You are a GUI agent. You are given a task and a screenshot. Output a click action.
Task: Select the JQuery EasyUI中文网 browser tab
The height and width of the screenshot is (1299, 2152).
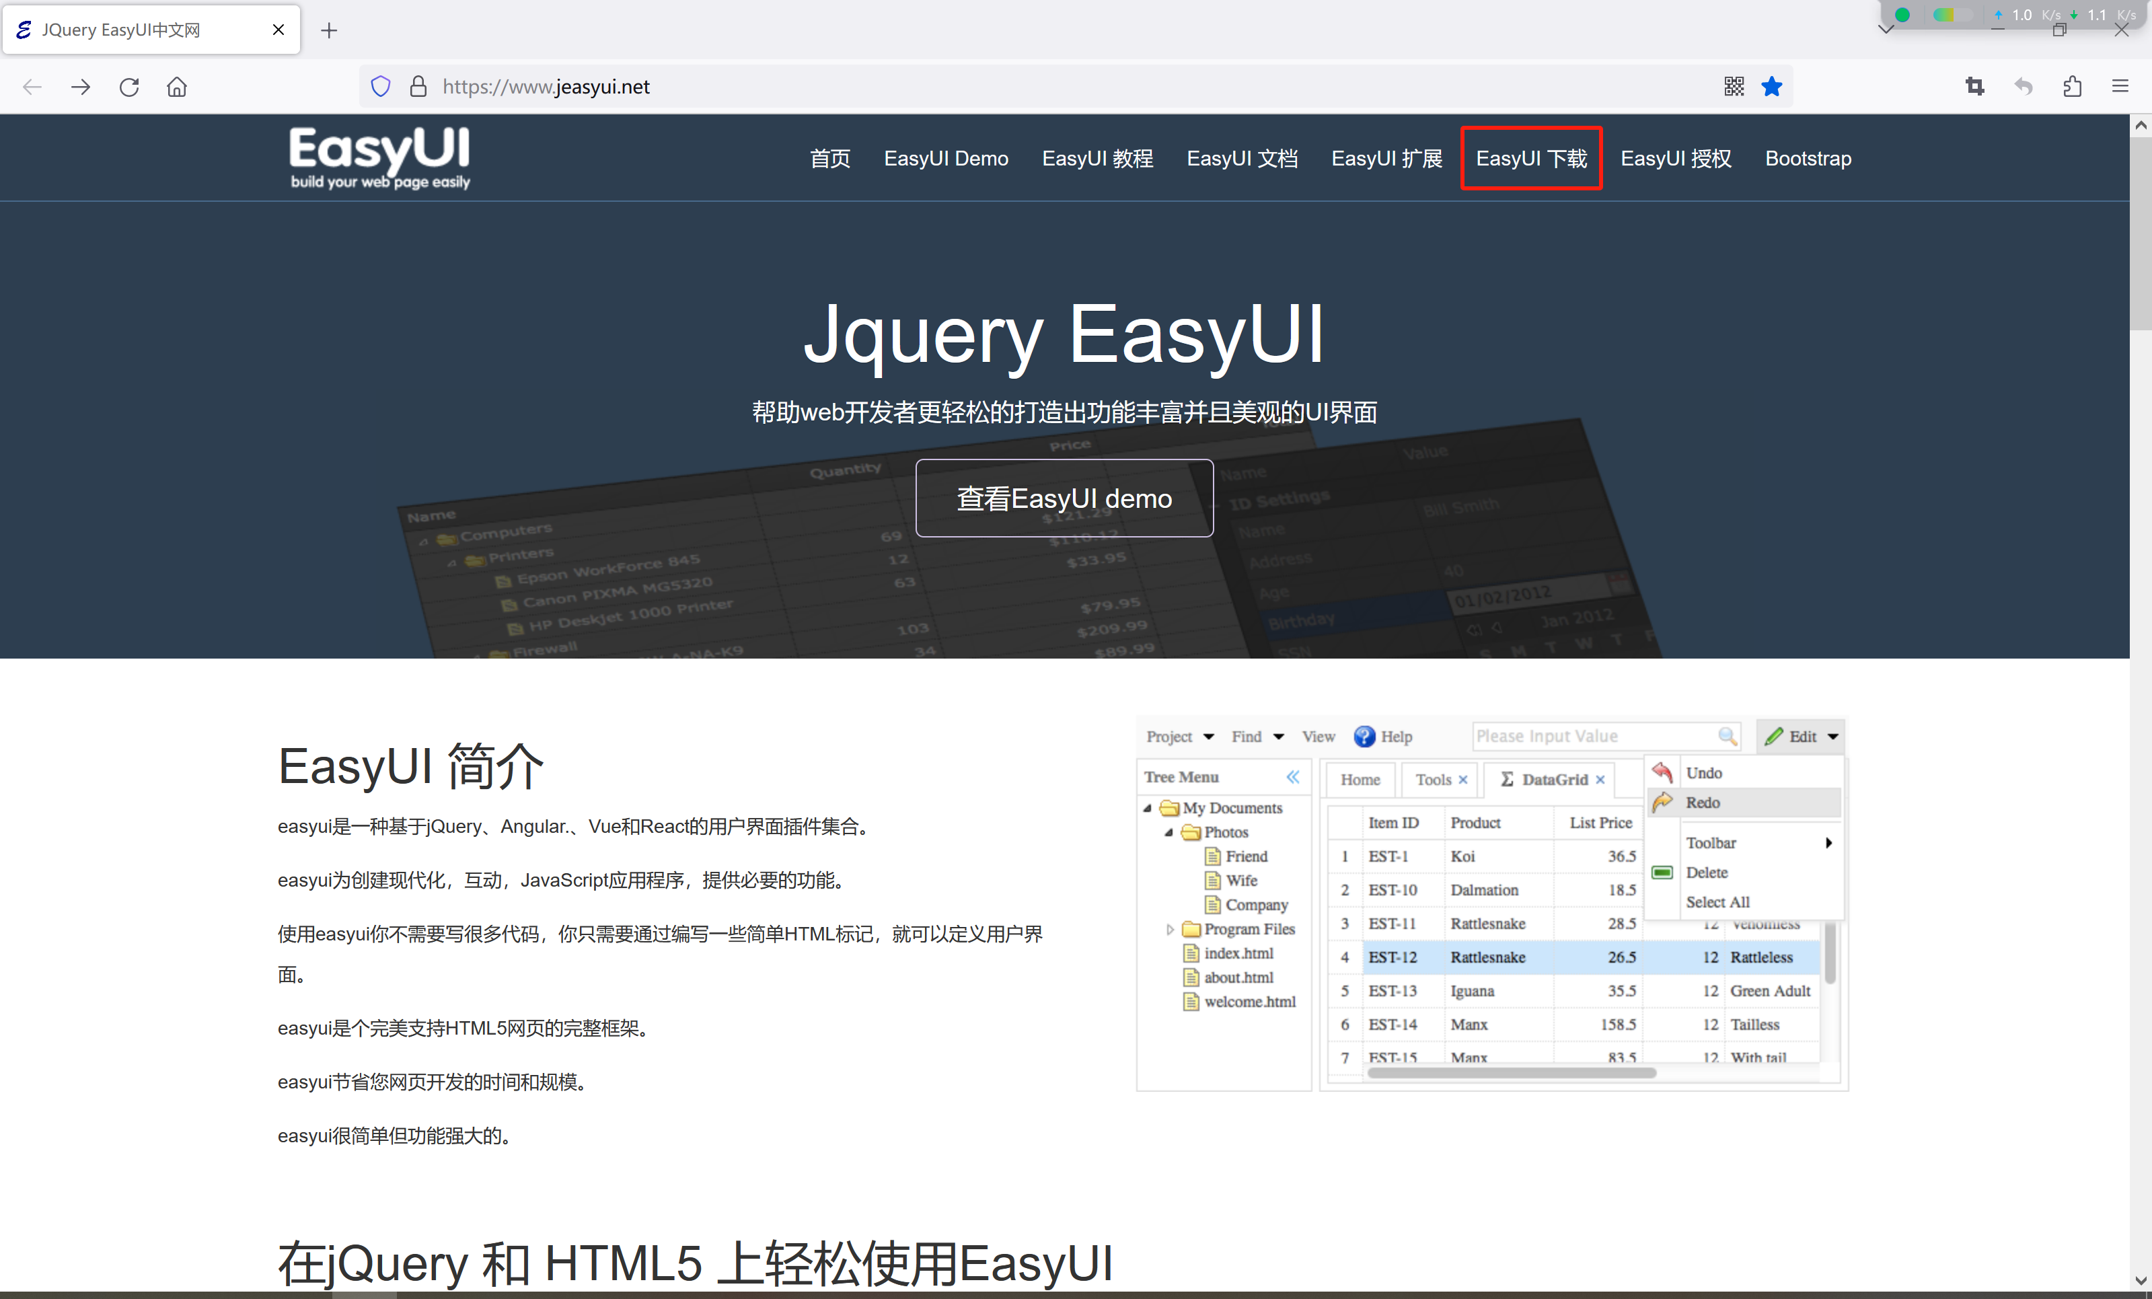tap(152, 30)
